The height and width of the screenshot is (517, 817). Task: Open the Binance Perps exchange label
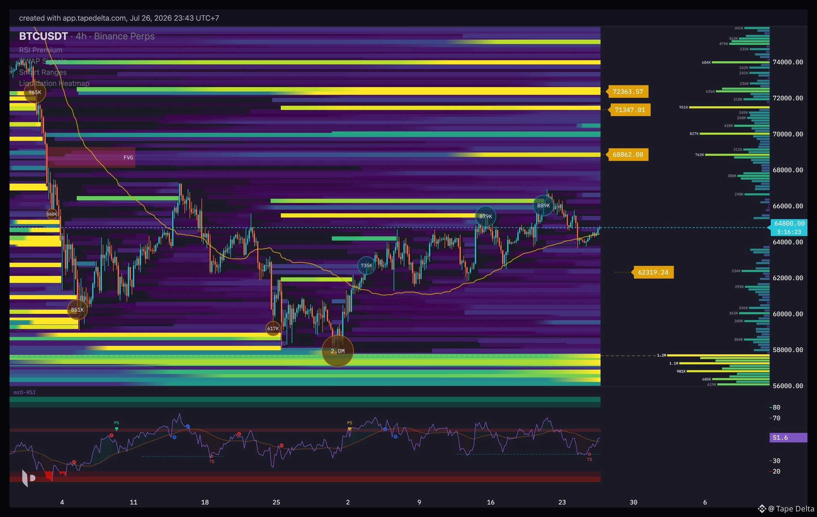click(124, 36)
